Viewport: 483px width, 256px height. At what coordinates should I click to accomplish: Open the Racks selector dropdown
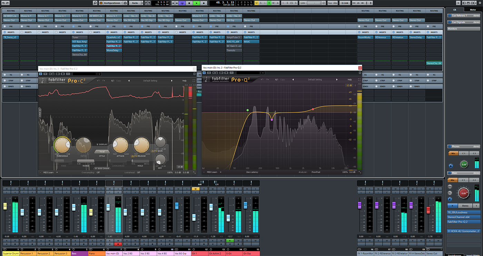click(136, 3)
